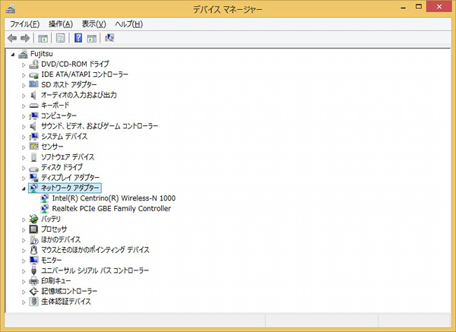Open the 表示(V) menu
456x332 pixels.
click(x=94, y=24)
